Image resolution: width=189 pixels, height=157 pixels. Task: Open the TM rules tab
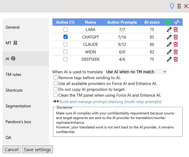pos(26,74)
